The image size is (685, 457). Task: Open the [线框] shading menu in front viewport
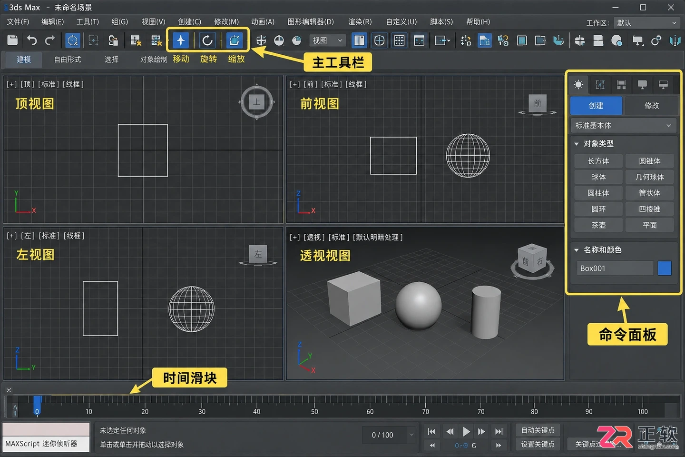[355, 84]
